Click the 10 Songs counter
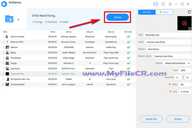 pyautogui.click(x=38, y=22)
